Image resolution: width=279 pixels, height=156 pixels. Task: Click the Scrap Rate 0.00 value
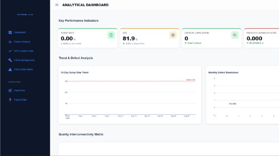(x=67, y=38)
